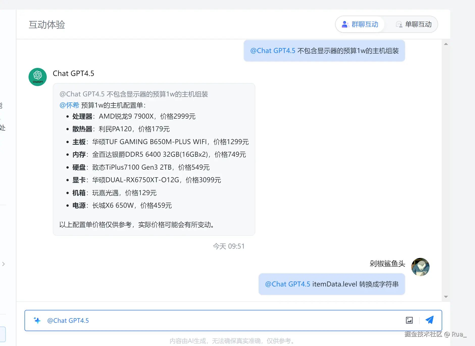
Task: Select the 群聊互动 tab
Action: pos(364,24)
